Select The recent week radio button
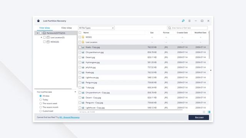Viewport: 246px width, 138px height. [41, 103]
